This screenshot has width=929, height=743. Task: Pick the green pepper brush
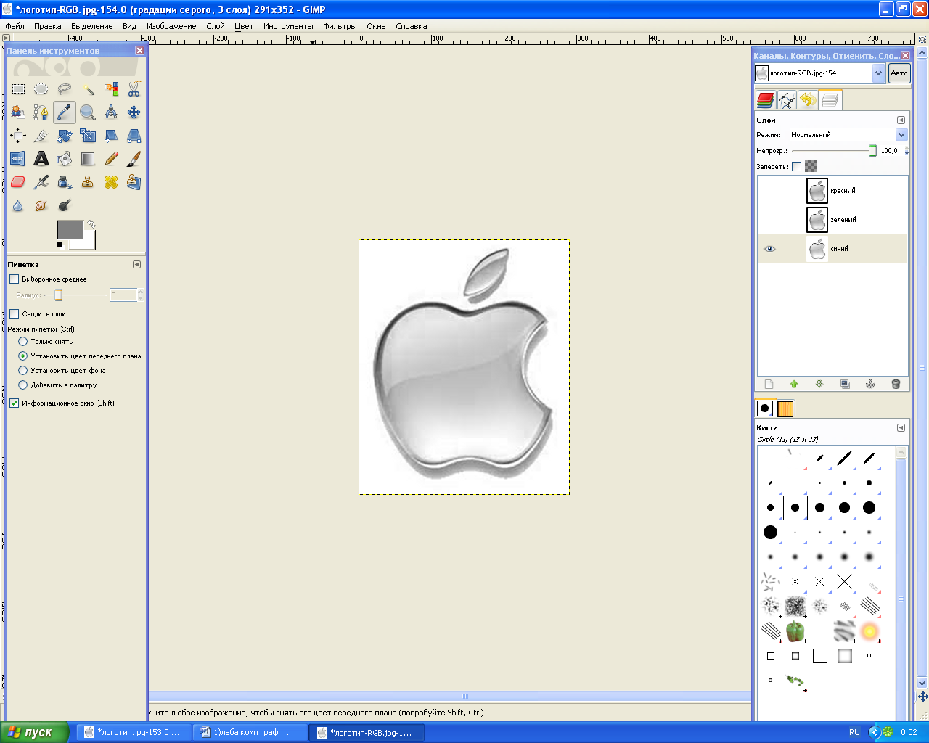point(795,631)
